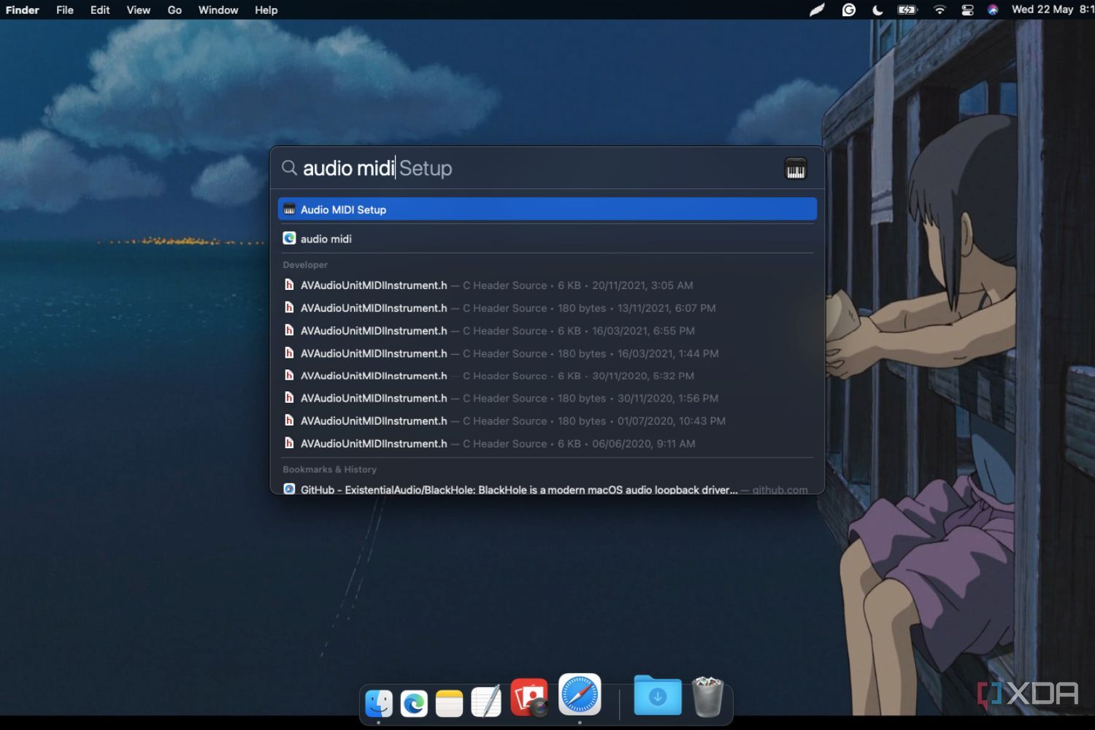Open the Notes app in the Dock
The height and width of the screenshot is (730, 1095).
coord(449,702)
